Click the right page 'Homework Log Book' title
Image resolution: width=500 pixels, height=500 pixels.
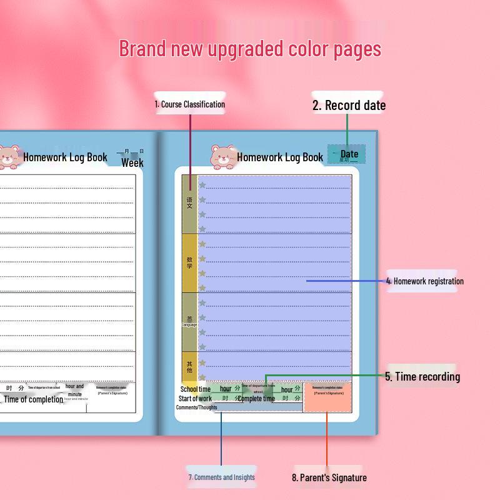[280, 157]
